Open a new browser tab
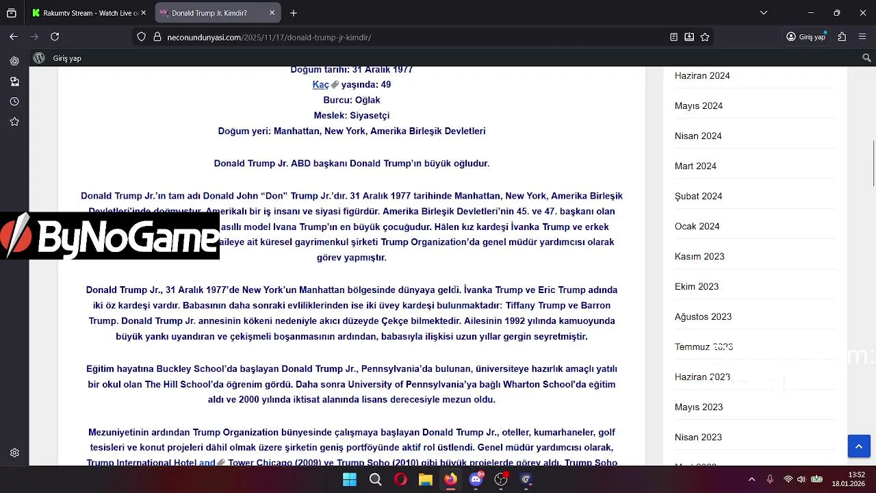 point(294,13)
